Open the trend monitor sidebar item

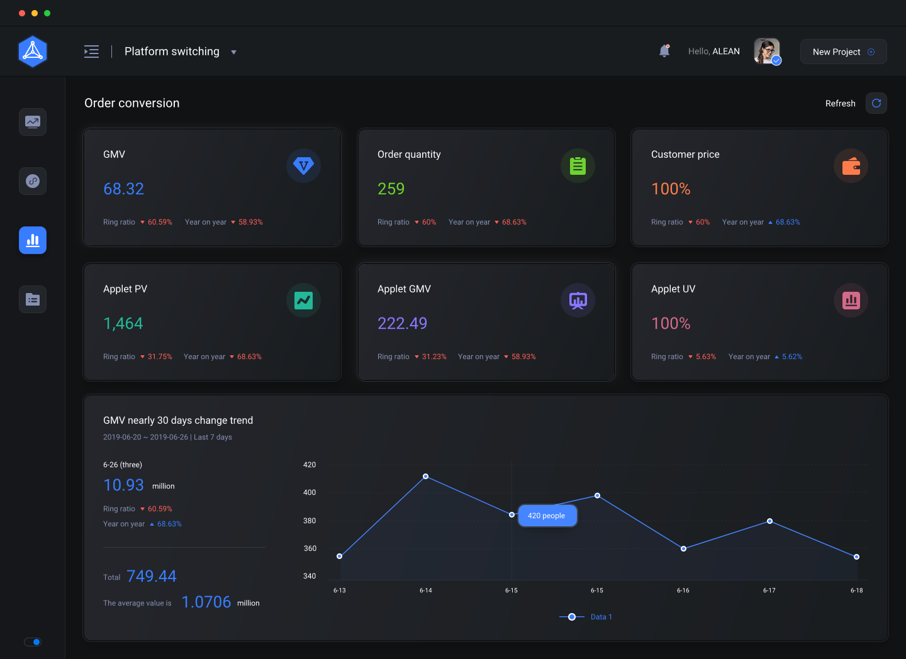pos(33,122)
